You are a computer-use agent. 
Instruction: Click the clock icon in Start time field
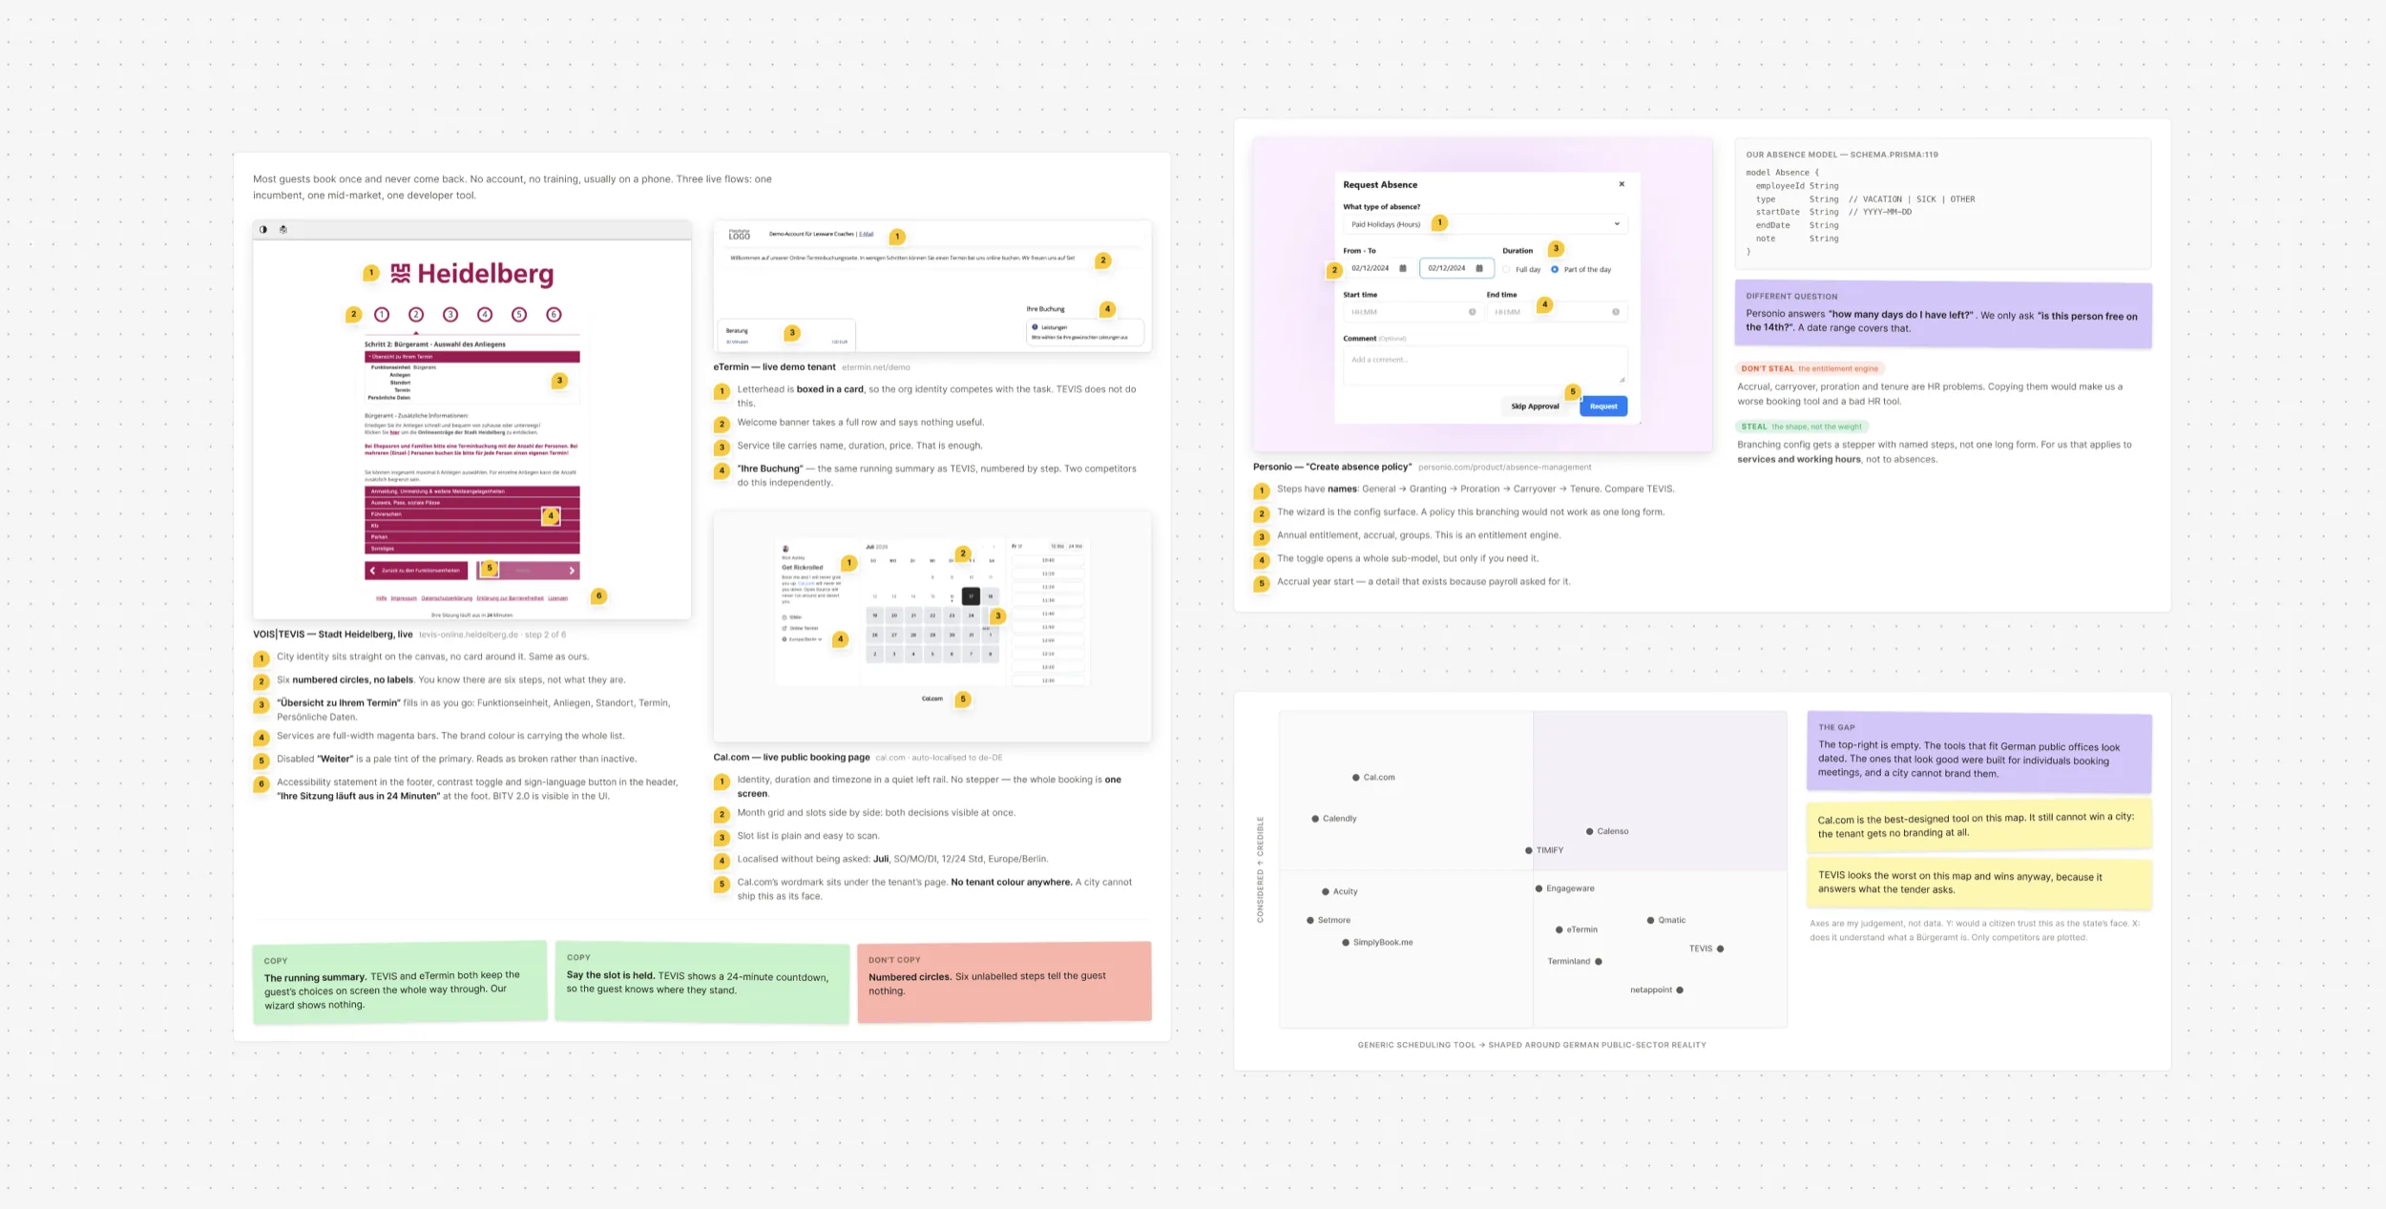click(x=1473, y=312)
